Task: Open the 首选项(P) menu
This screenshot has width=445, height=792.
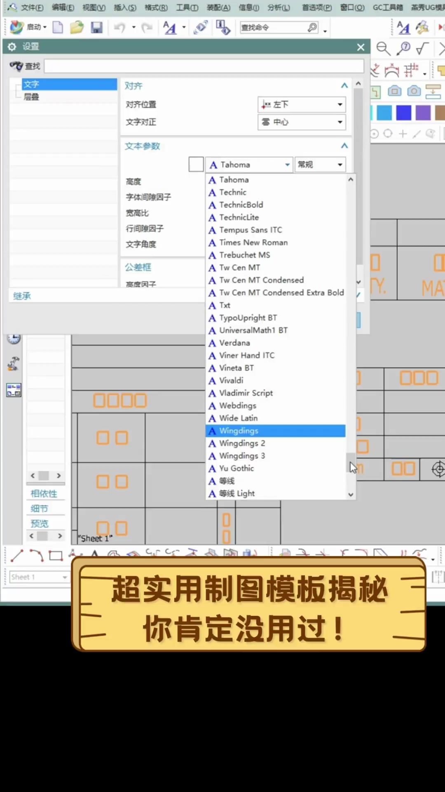Action: 317,7
